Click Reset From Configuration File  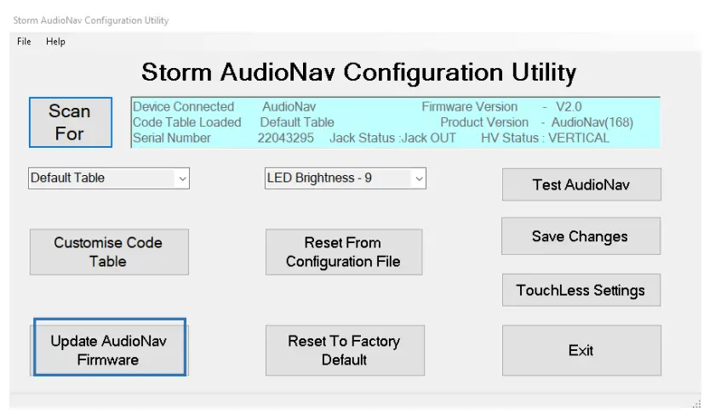[x=344, y=252]
